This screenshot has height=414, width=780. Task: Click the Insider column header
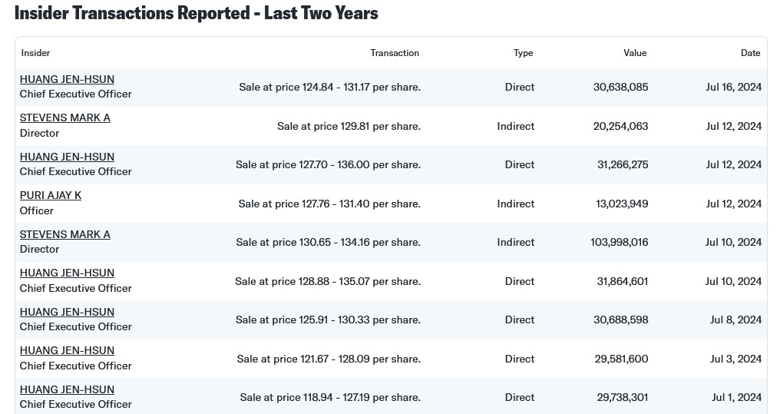(36, 53)
